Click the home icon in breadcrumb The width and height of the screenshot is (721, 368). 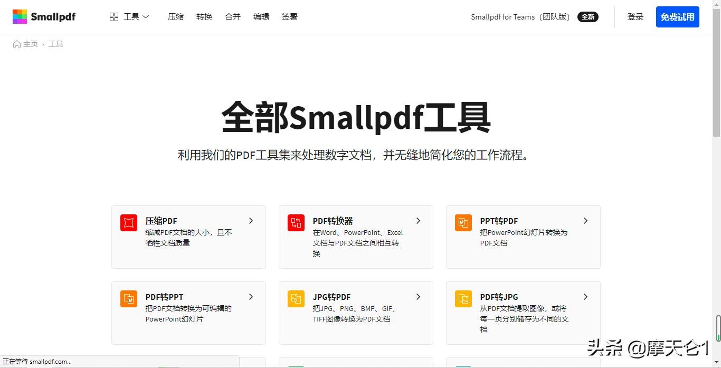(x=17, y=44)
